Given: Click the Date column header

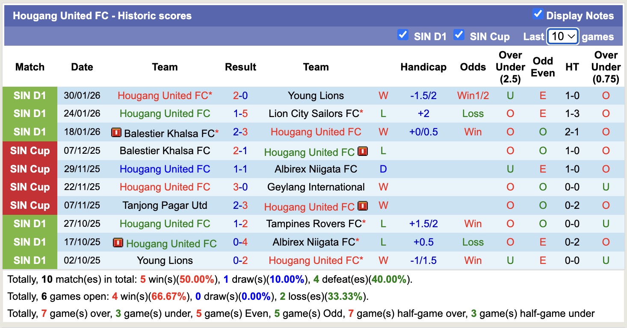Looking at the screenshot, I should 82,67.
